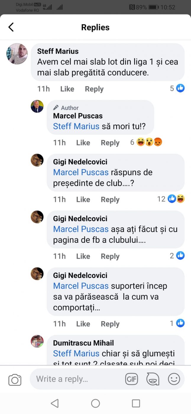Reply to Steff Marius's comment
191x414 pixels.
[94, 89]
